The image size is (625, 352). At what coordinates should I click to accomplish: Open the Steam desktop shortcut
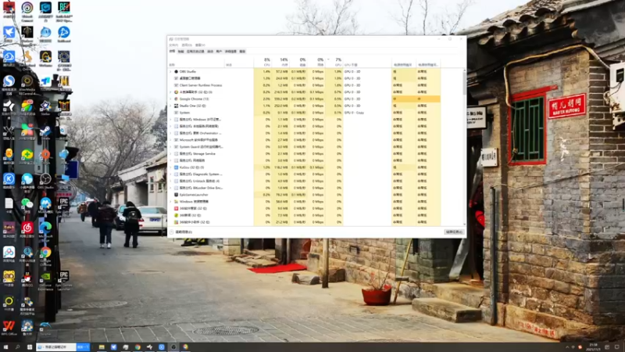(45, 132)
